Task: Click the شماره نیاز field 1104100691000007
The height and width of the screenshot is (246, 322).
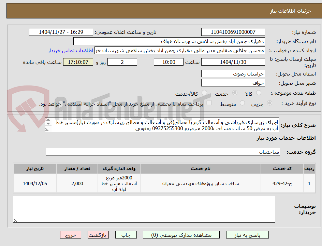Action: click(233, 32)
